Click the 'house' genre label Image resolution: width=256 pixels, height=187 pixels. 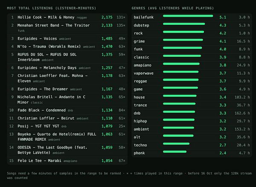pyautogui.click(x=139, y=97)
